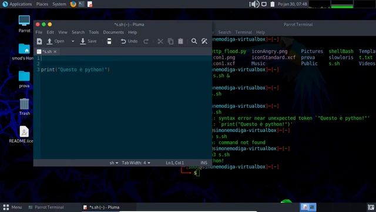Print the document using the printer icon

coord(109,41)
